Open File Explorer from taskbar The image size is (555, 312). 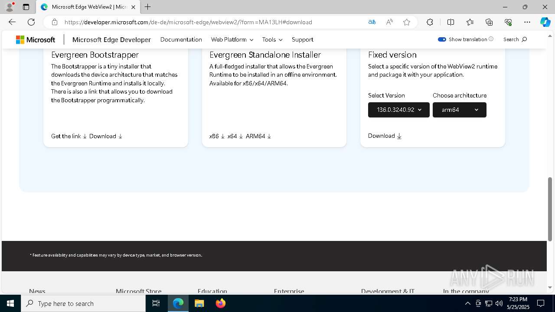pos(199,303)
